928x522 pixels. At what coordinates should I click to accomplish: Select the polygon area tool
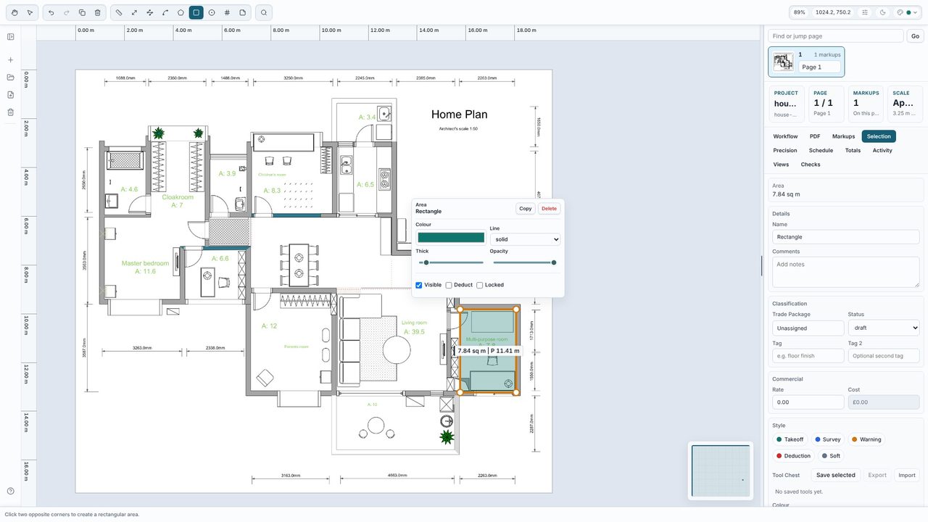tap(181, 12)
